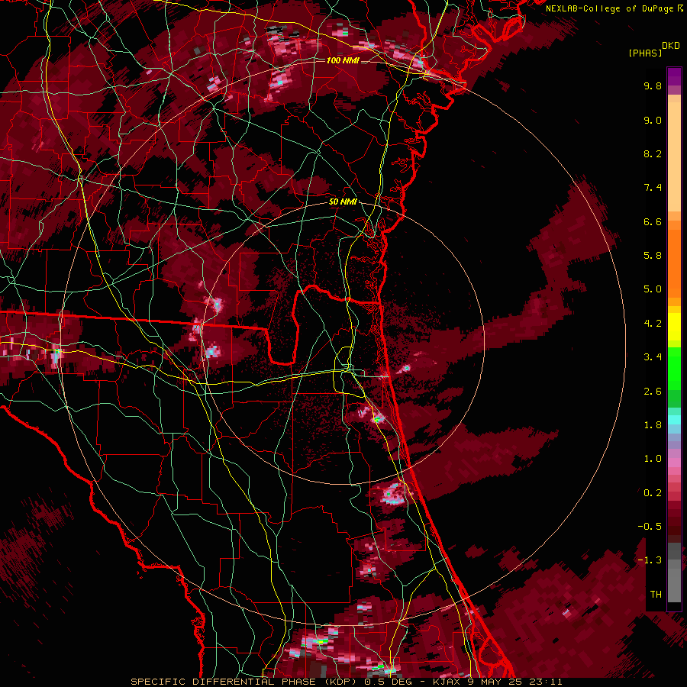687x687 pixels.
Task: Click the DKD unit label above legend
Action: point(671,46)
